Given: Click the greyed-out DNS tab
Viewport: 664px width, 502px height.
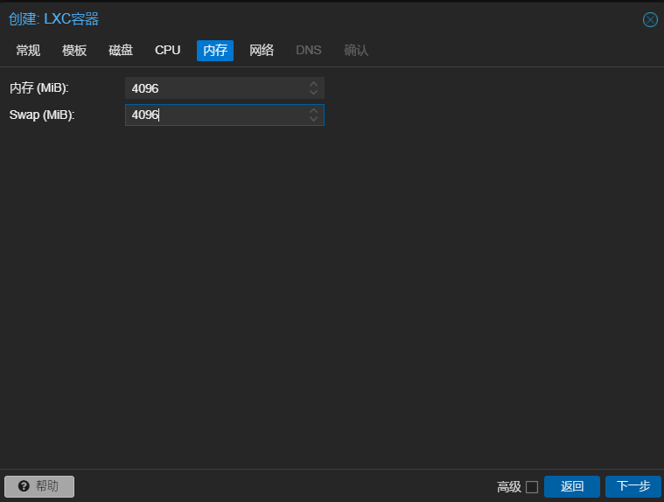Looking at the screenshot, I should click(x=308, y=51).
